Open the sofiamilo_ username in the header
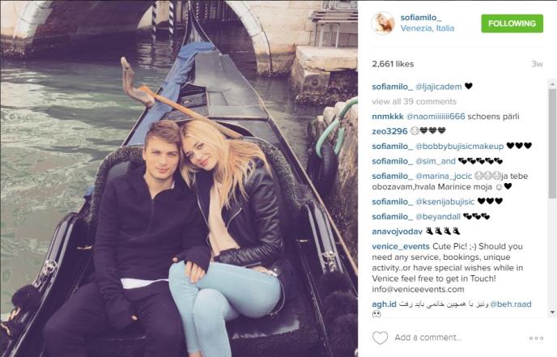This screenshot has height=357, width=557. click(421, 18)
